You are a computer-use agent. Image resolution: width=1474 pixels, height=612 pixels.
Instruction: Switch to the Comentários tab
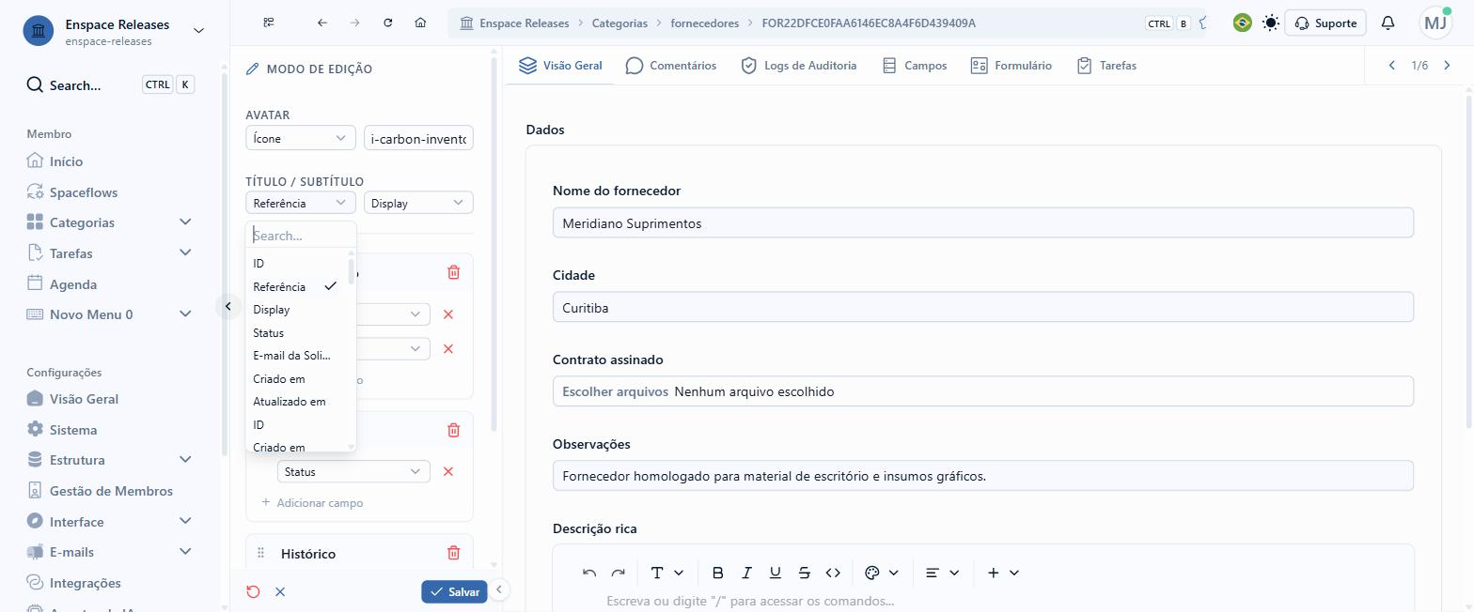point(670,65)
